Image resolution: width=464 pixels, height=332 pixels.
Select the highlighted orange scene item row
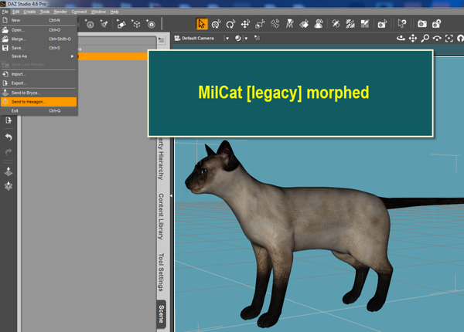click(x=112, y=56)
